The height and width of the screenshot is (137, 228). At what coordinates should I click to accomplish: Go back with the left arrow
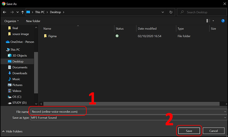click(x=5, y=12)
